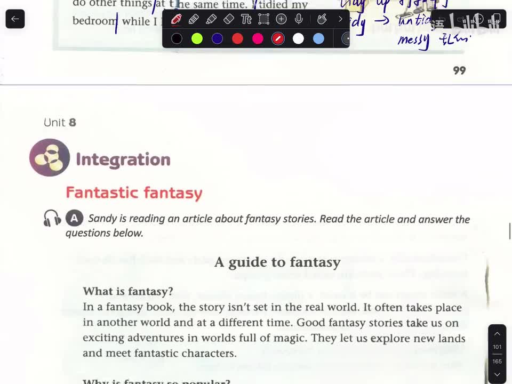
Task: Tap the back arrow button
Action: (x=15, y=19)
